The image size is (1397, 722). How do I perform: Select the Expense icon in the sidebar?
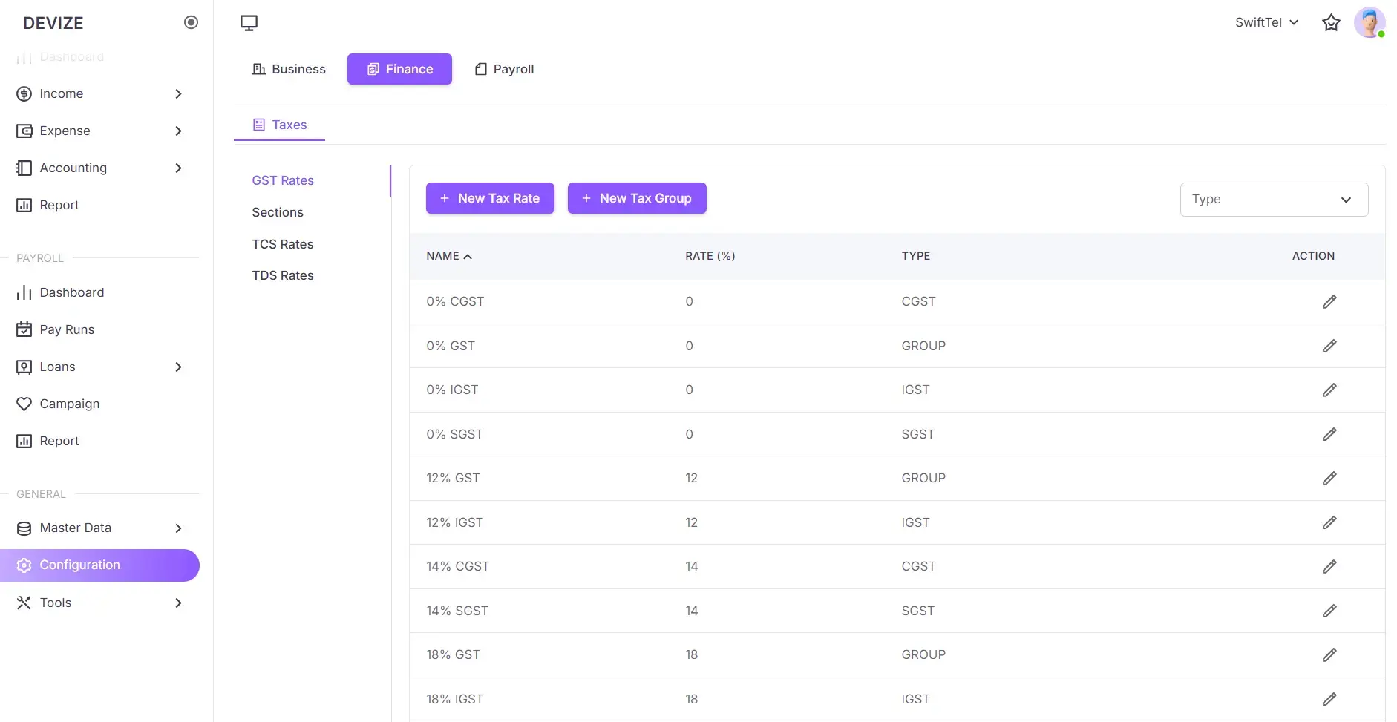pyautogui.click(x=24, y=131)
